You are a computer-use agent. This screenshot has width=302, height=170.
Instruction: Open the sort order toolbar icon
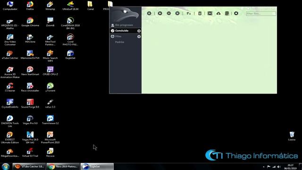[189, 13]
